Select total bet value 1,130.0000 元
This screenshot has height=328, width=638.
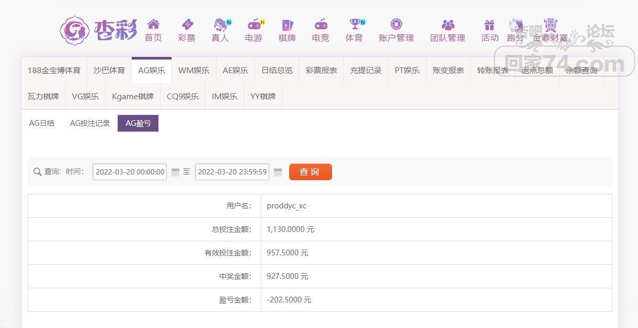click(290, 229)
